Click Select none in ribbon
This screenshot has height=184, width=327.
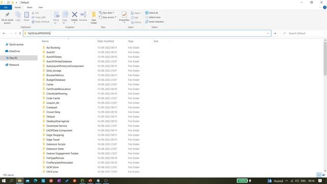[153, 17]
